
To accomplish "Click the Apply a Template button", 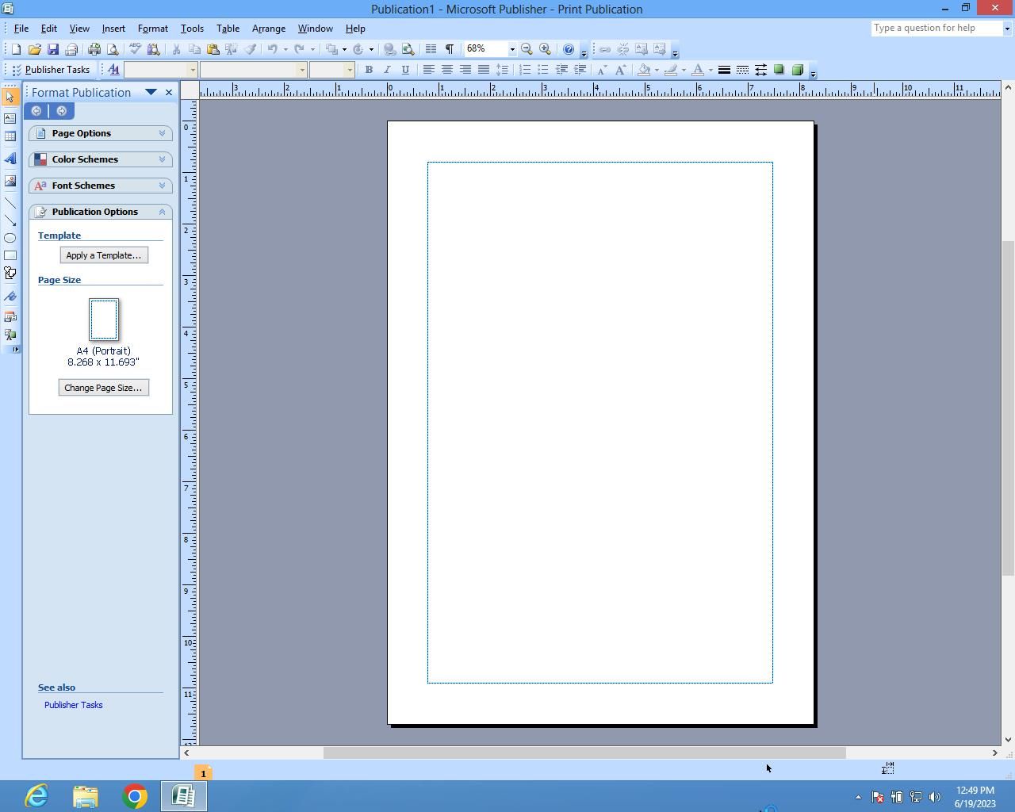I will [104, 255].
